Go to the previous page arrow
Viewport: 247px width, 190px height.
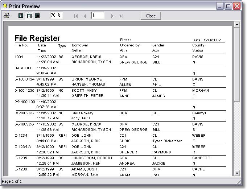[85, 16]
